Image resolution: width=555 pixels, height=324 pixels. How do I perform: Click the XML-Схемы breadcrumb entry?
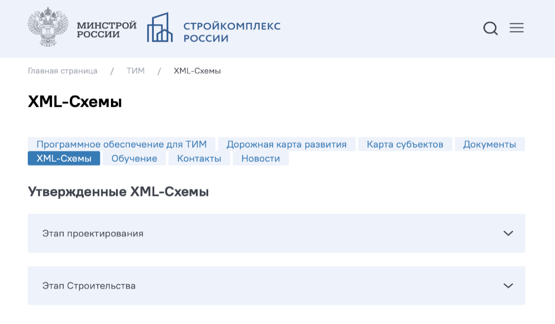[x=197, y=70]
